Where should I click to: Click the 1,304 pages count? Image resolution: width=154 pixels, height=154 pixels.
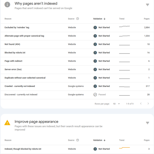pos(147,36)
